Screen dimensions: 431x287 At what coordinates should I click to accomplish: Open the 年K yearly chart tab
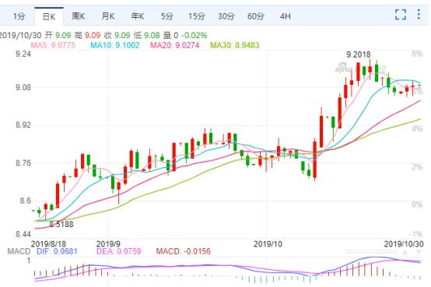[x=138, y=16]
